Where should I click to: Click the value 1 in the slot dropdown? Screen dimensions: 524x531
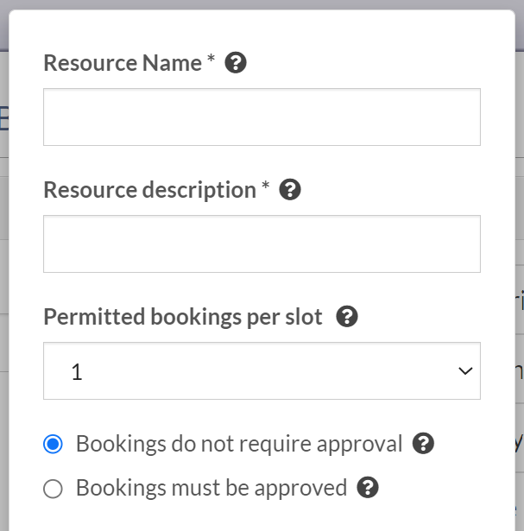[77, 372]
